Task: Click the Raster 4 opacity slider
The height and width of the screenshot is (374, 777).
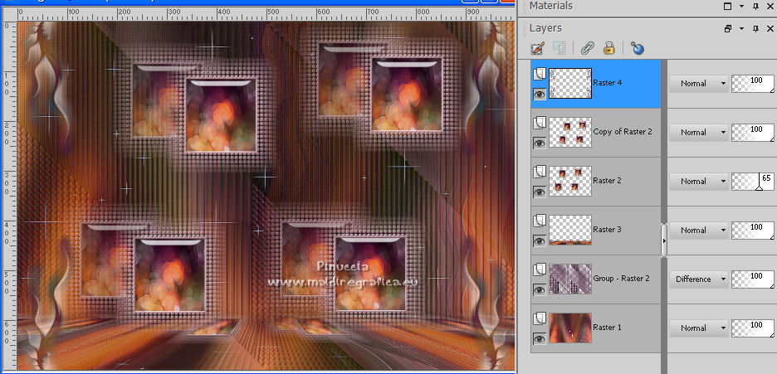Action: click(753, 84)
